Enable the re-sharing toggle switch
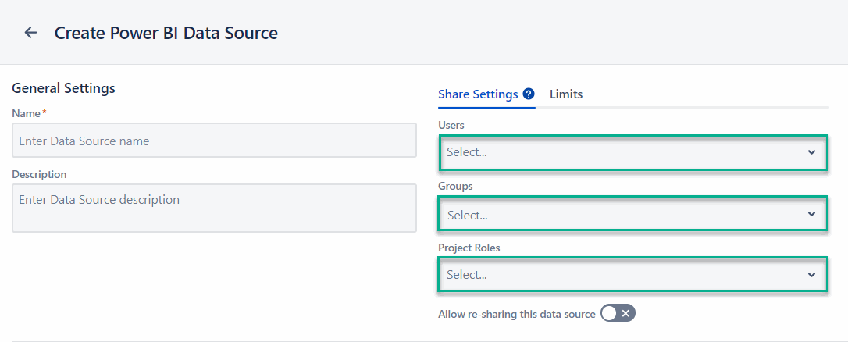Image resolution: width=848 pixels, height=342 pixels. [x=618, y=313]
